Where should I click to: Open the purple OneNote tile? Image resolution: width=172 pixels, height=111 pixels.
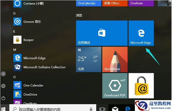(x=141, y=3)
